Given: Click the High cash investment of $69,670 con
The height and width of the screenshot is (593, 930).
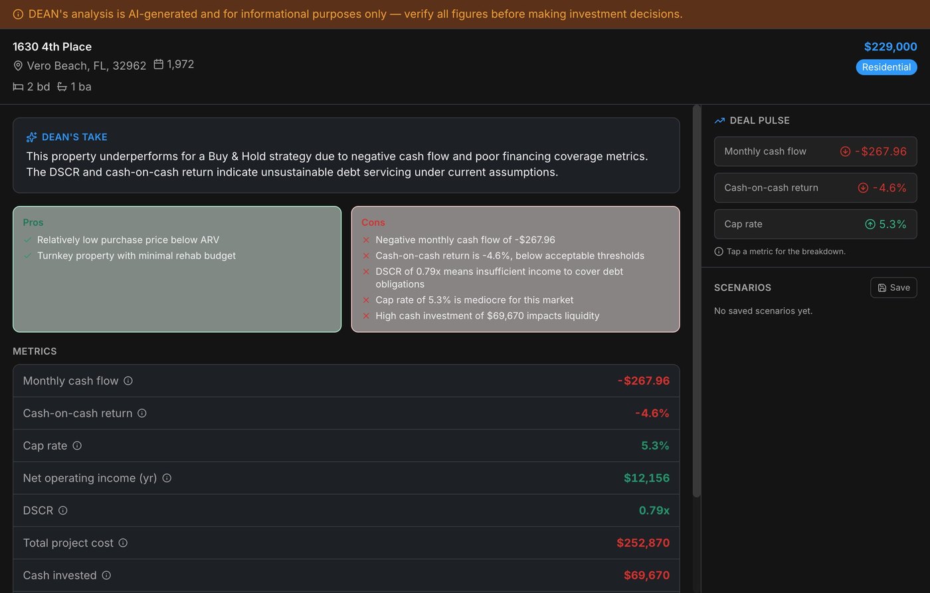Looking at the screenshot, I should pyautogui.click(x=488, y=316).
